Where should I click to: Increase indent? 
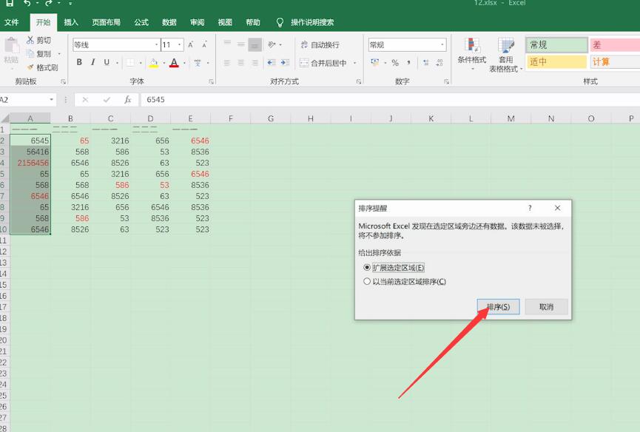coord(285,62)
